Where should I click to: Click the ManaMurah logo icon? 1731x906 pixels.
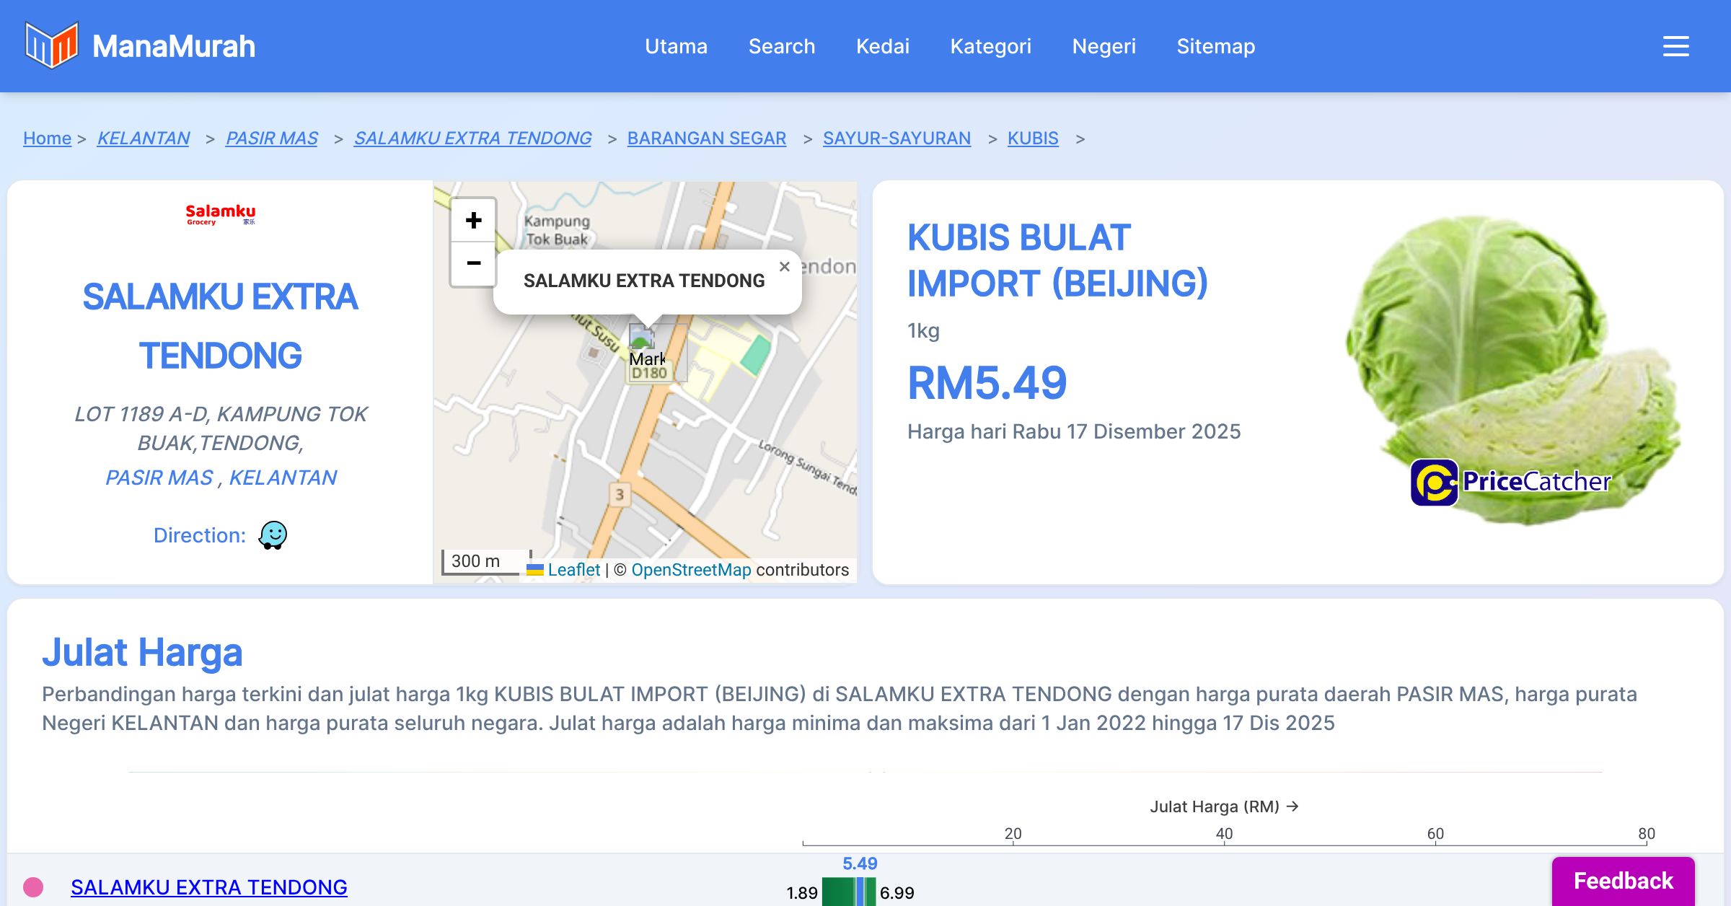click(x=51, y=45)
